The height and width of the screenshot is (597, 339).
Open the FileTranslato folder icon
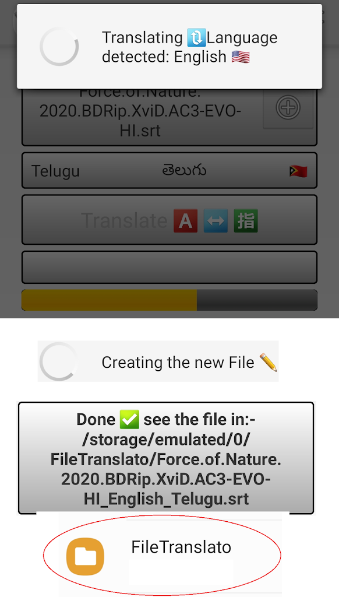click(x=85, y=556)
